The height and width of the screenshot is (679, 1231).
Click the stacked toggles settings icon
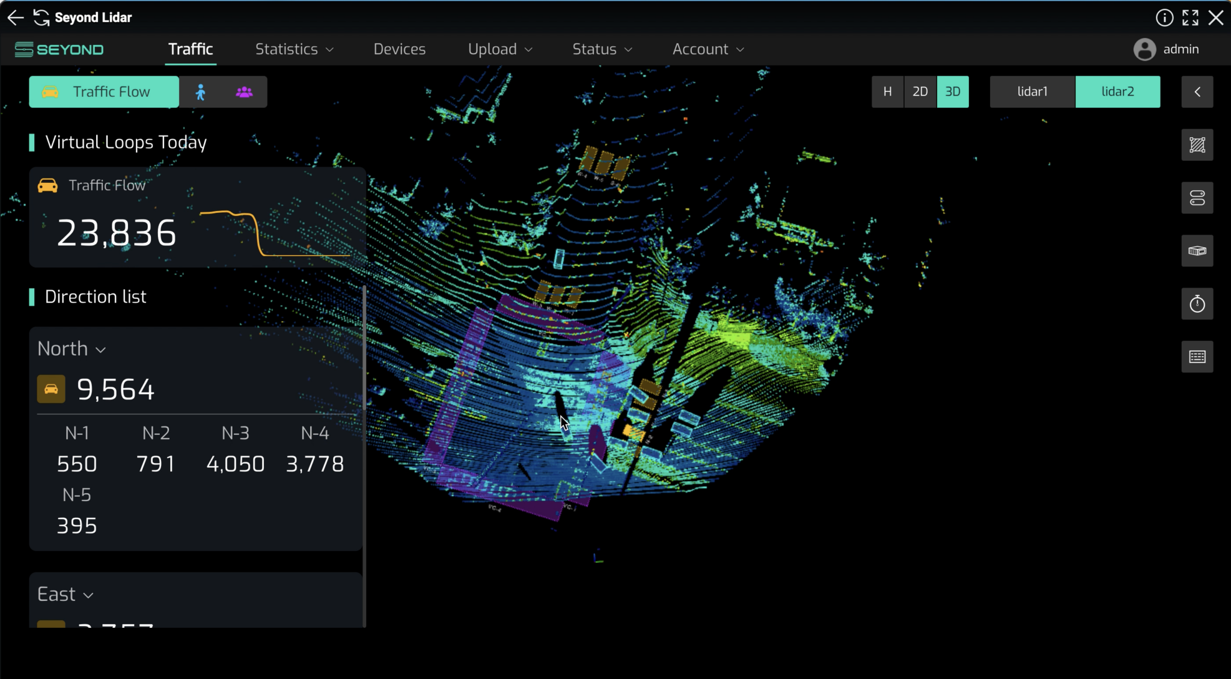click(1197, 198)
